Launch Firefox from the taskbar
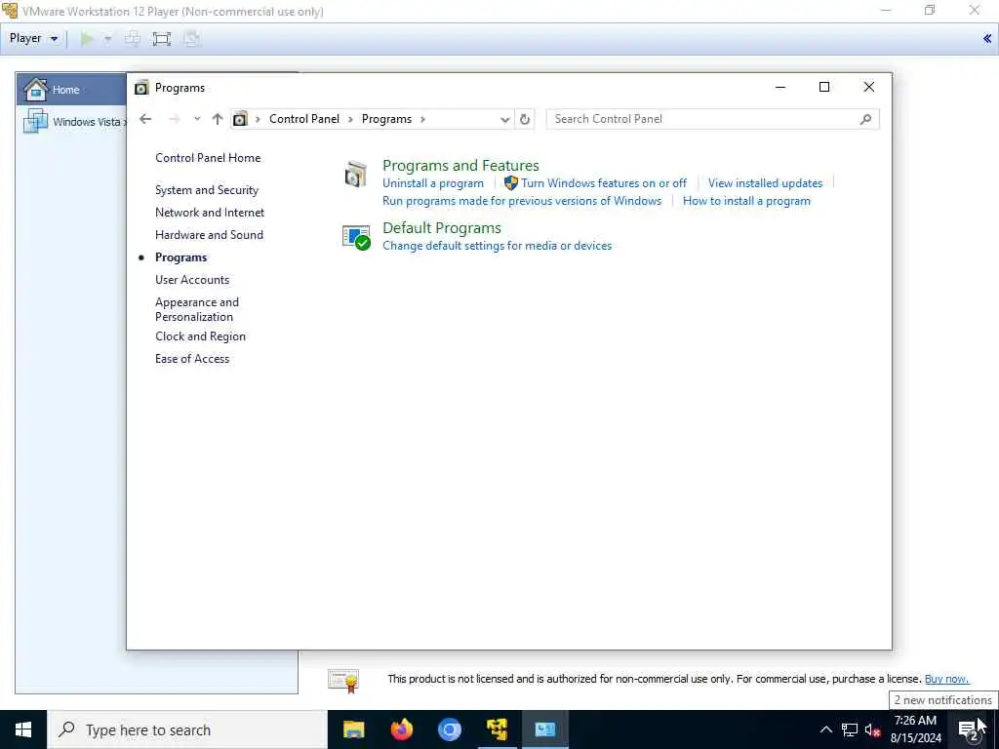This screenshot has height=749, width=999. pos(401,729)
